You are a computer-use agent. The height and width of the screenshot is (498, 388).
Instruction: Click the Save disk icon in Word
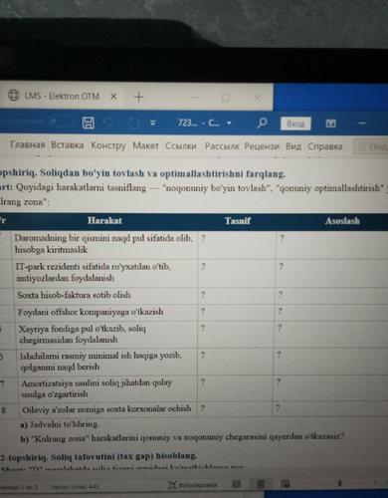[88, 123]
